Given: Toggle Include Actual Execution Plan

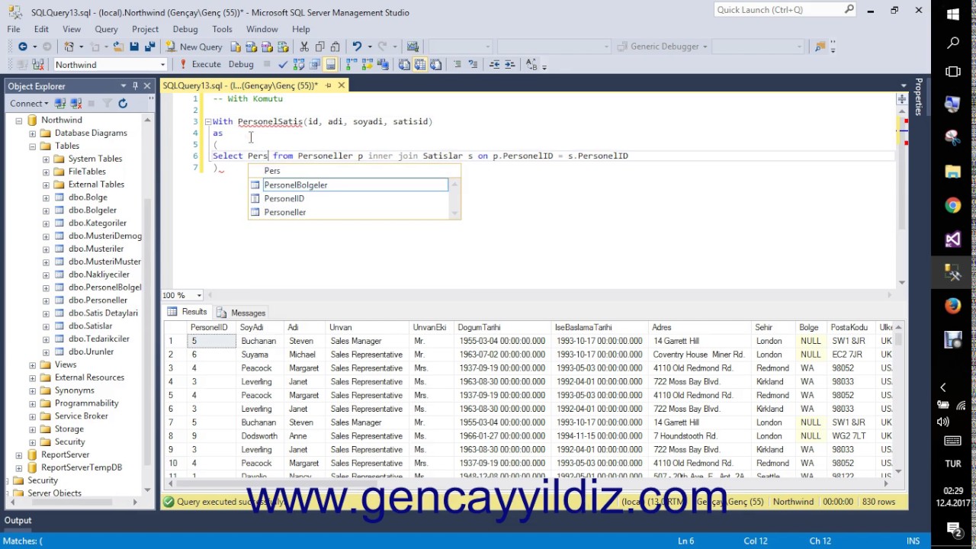Looking at the screenshot, I should tap(352, 65).
